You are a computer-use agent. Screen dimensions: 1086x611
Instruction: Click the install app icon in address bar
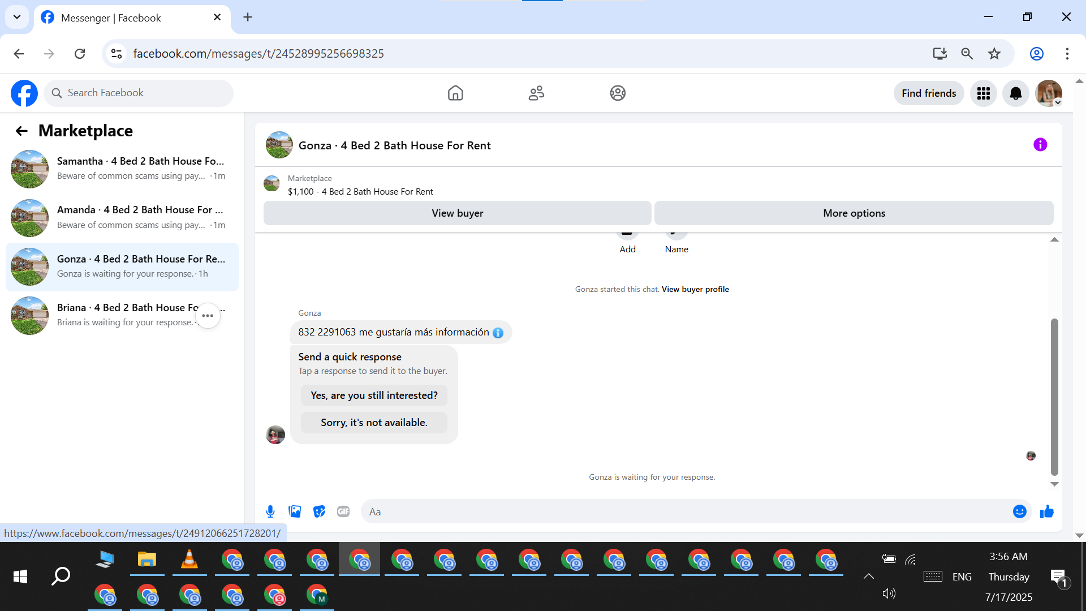coord(940,54)
